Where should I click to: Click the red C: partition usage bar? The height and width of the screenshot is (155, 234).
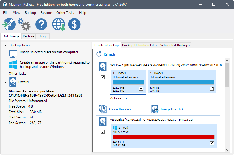tap(163, 137)
